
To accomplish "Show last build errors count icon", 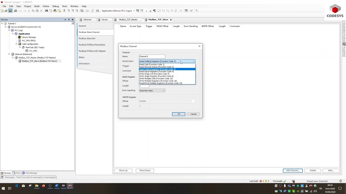I will click(x=261, y=181).
